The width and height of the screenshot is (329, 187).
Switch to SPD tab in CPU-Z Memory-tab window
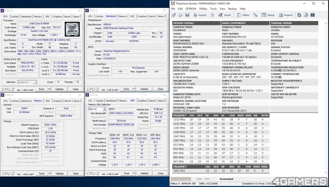tap(48, 101)
